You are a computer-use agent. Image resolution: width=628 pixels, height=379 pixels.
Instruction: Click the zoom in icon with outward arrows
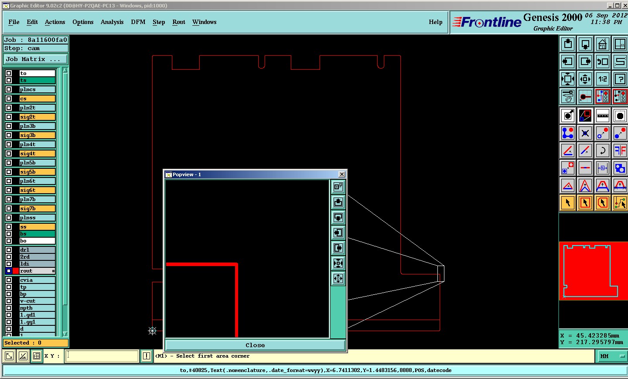tap(568, 79)
